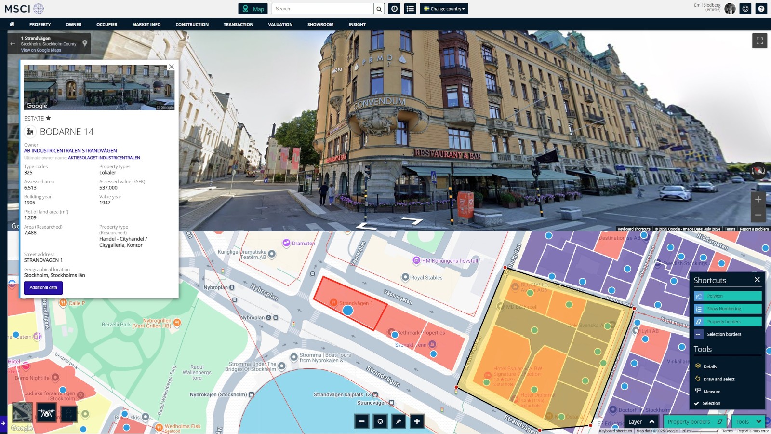Enter fullscreen on the street view

click(759, 41)
